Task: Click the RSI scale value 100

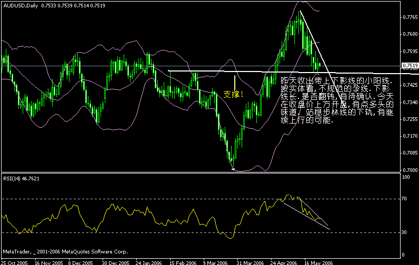Action: [x=406, y=177]
